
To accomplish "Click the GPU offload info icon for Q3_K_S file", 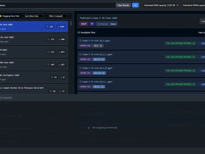I will click(194, 57).
